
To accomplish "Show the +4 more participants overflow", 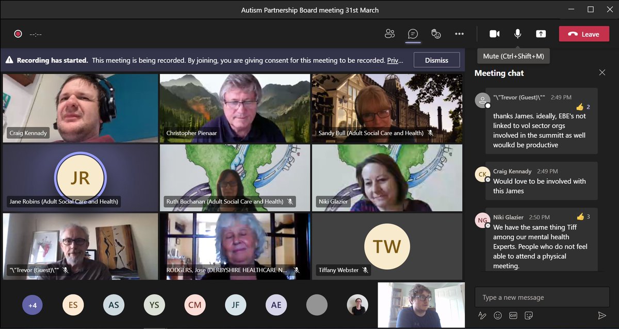I will coord(32,305).
